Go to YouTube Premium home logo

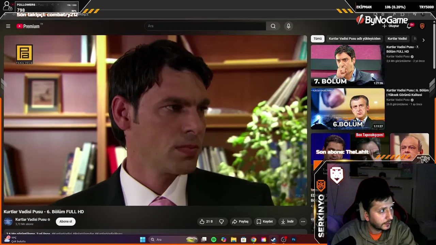tap(28, 26)
